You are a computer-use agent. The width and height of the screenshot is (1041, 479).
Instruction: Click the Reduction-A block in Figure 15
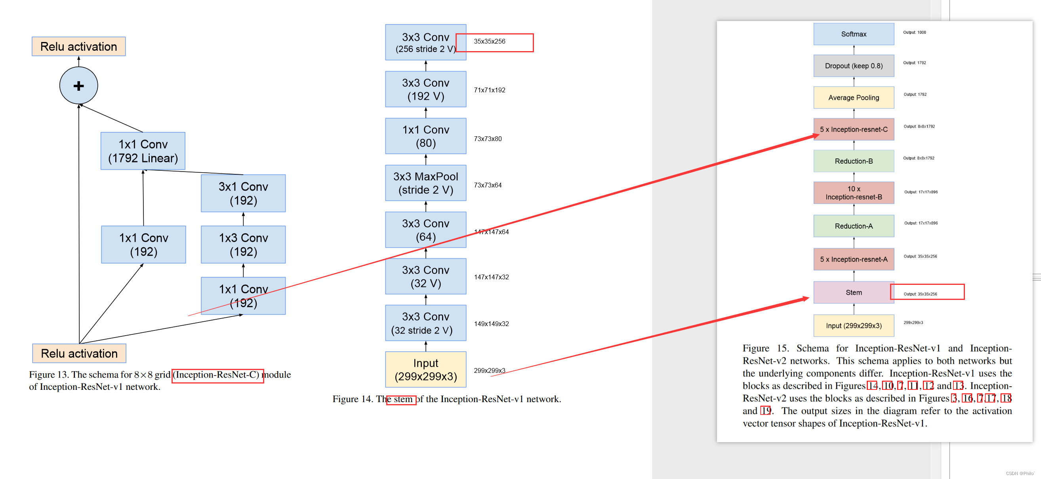854,226
